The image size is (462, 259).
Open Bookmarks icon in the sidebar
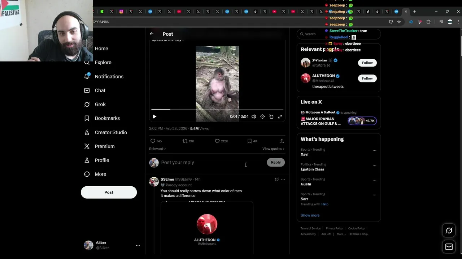point(87,118)
